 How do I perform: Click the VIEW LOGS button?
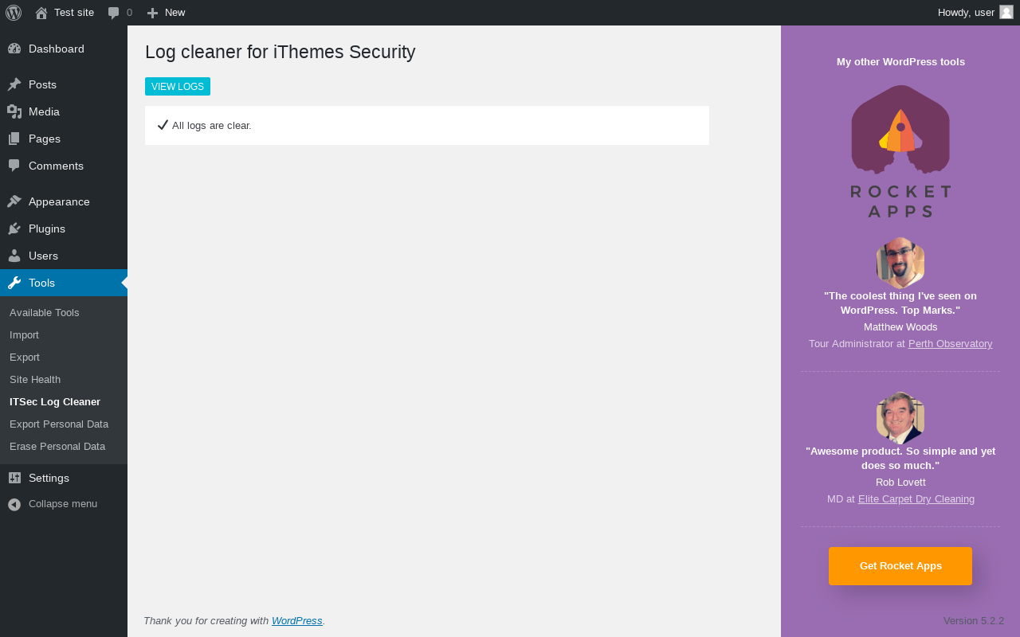[178, 87]
